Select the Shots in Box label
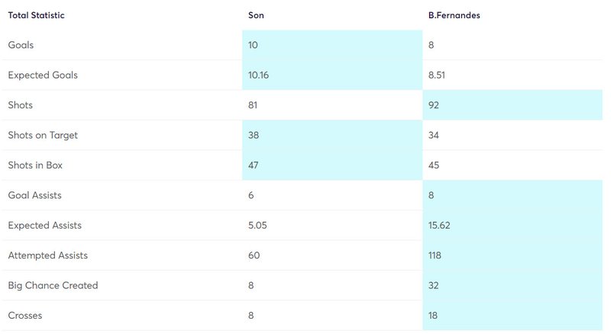This screenshot has height=334, width=611. click(x=35, y=165)
